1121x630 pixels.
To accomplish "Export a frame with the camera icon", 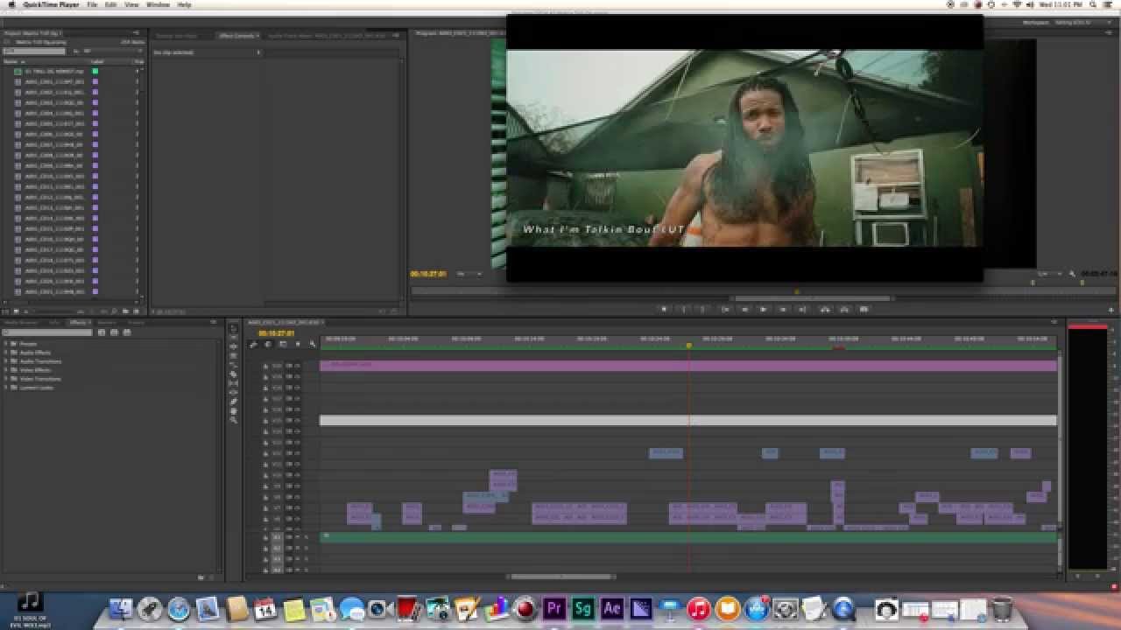I will [864, 309].
